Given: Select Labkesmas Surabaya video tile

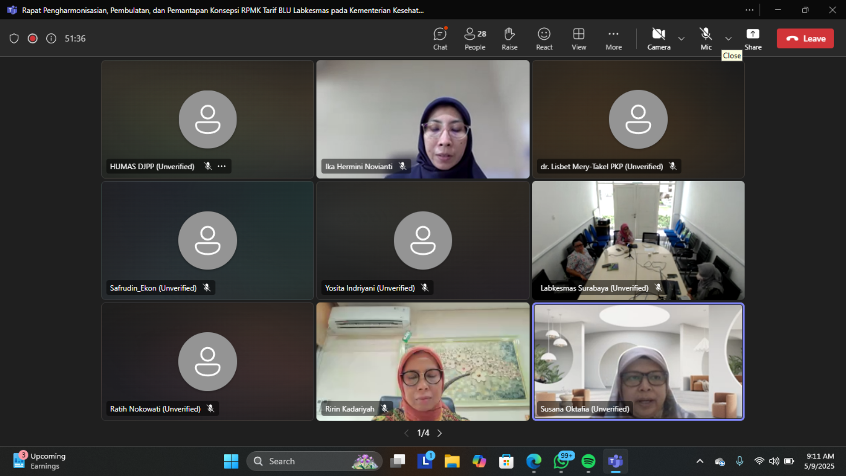Looking at the screenshot, I should click(638, 241).
